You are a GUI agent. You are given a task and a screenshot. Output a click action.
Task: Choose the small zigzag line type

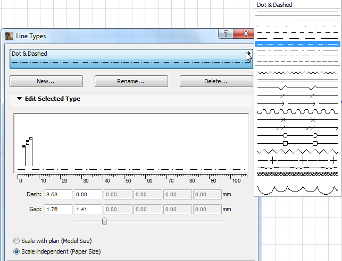pyautogui.click(x=297, y=73)
